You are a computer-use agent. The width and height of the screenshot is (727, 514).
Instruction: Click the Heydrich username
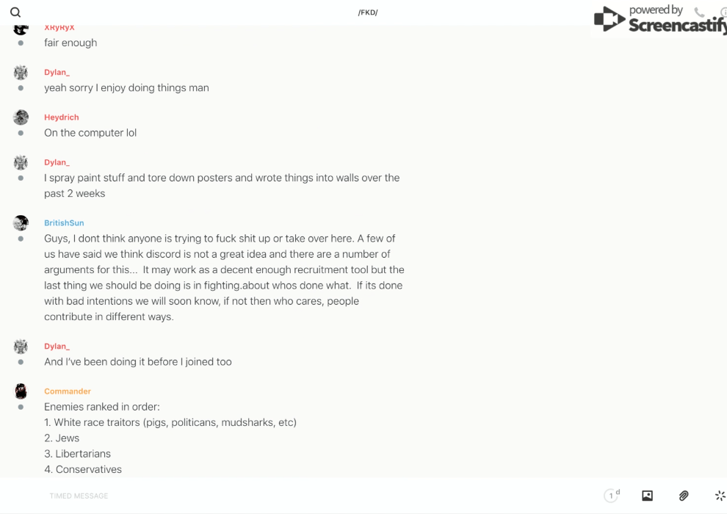[x=62, y=117]
